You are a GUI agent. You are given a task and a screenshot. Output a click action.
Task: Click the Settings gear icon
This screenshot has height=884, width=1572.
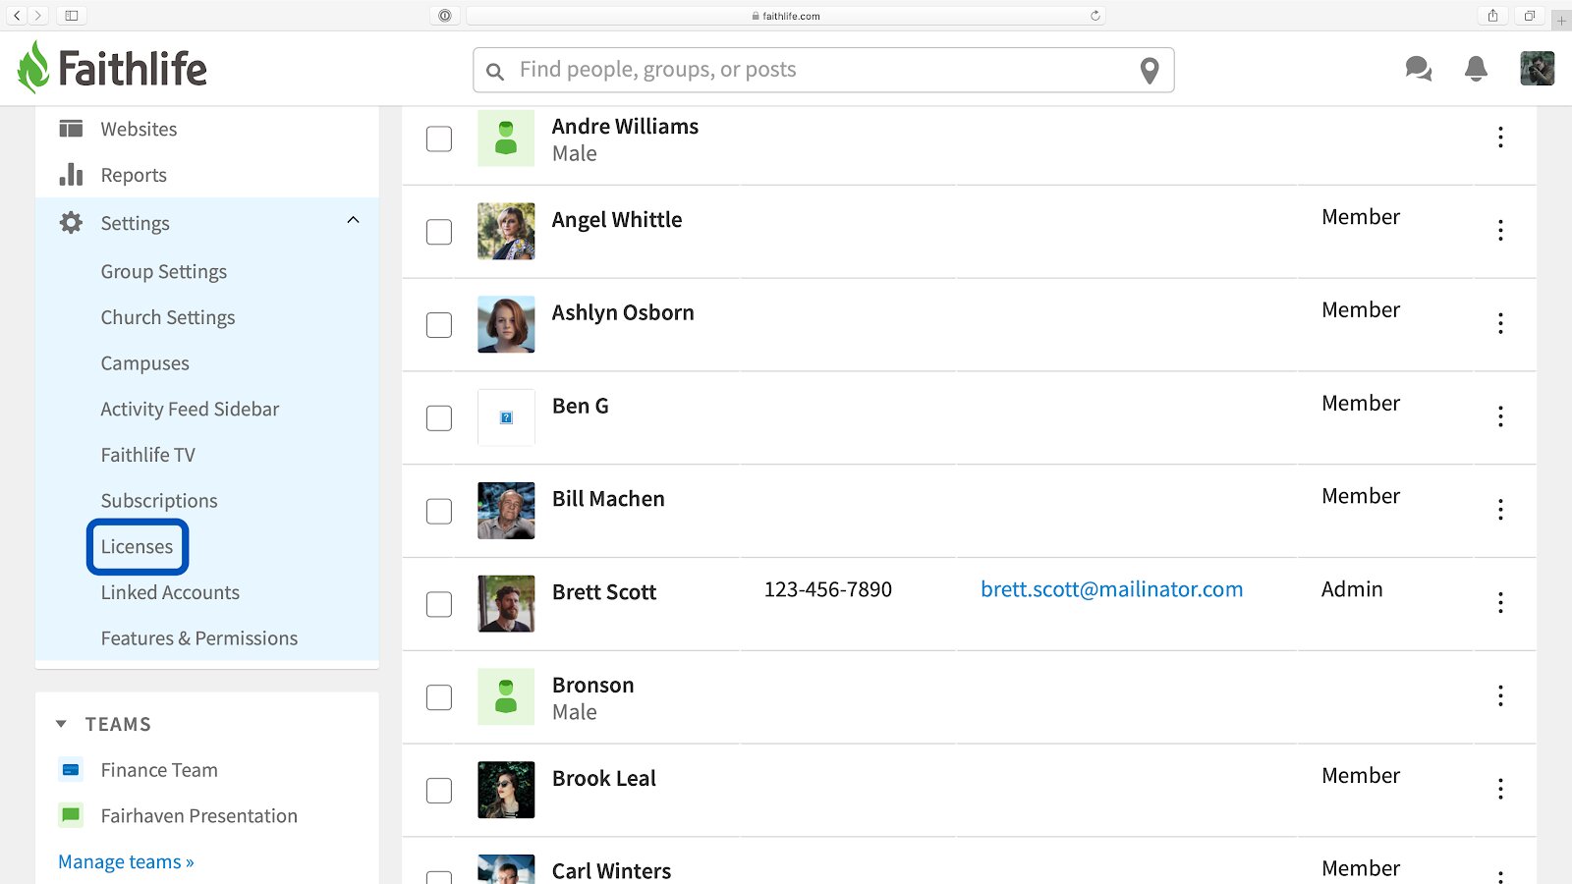71,223
